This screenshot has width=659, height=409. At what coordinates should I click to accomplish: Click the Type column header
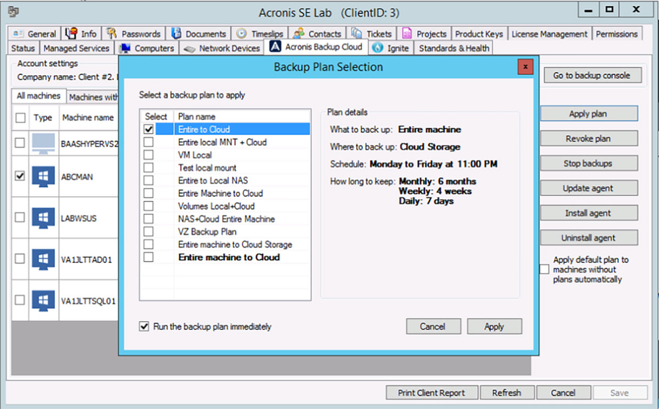[43, 118]
